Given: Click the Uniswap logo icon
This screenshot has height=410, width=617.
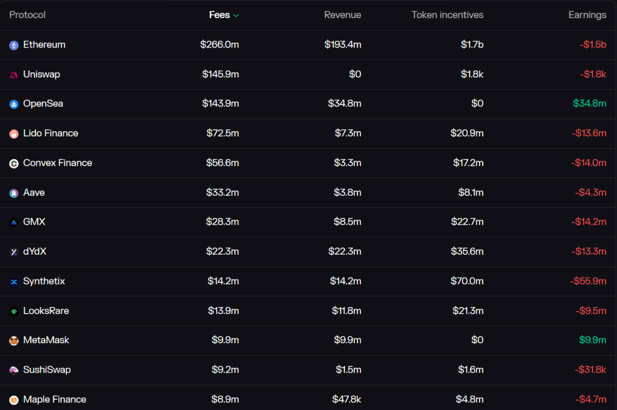Looking at the screenshot, I should click(14, 75).
